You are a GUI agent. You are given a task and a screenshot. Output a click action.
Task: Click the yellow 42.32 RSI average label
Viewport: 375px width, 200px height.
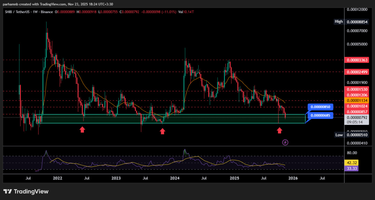(352, 163)
